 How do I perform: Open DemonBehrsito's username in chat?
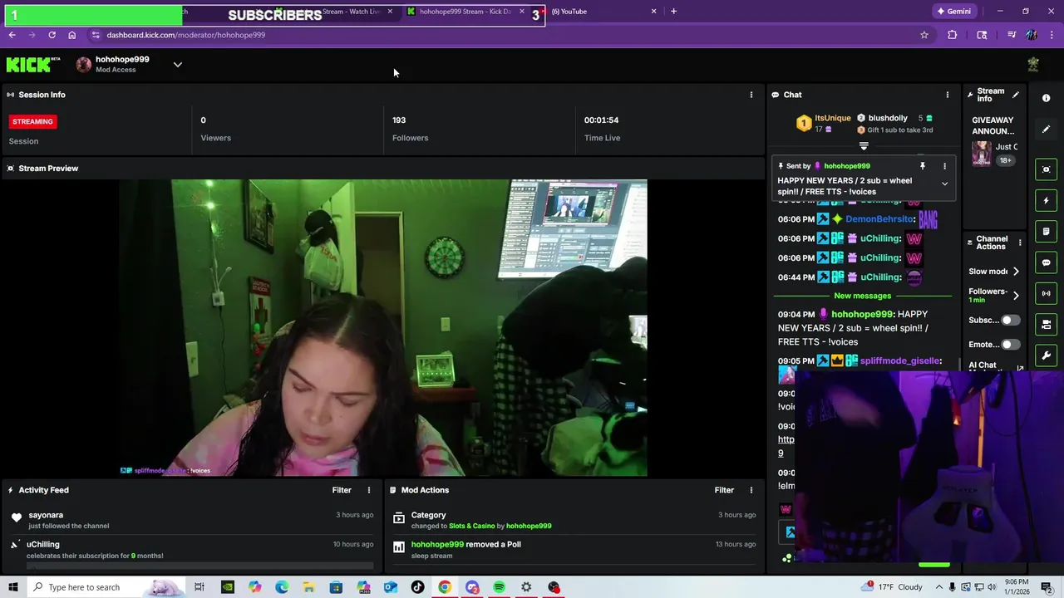tap(879, 219)
